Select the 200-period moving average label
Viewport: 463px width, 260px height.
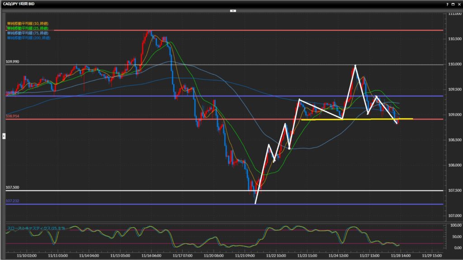28,38
